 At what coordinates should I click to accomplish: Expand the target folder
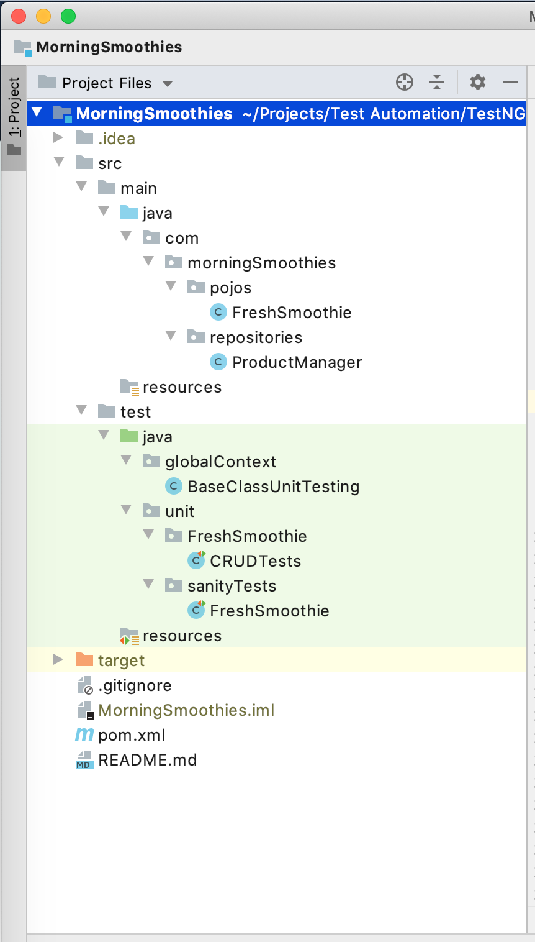click(58, 659)
